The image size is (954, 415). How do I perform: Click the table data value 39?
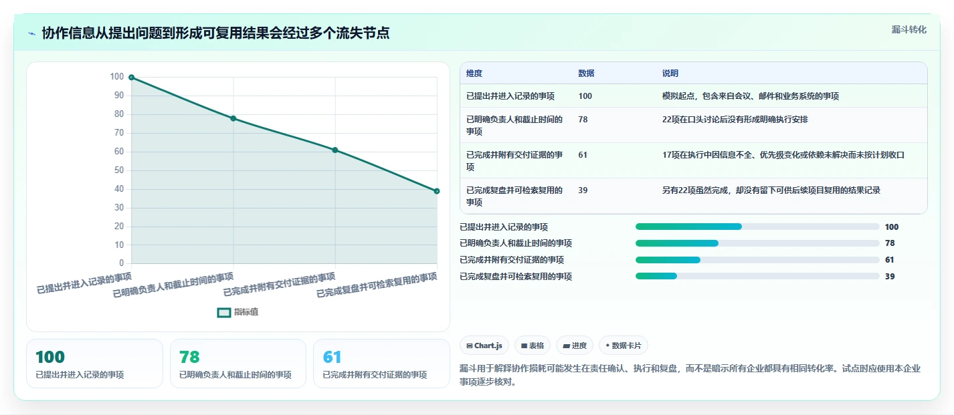(x=583, y=190)
